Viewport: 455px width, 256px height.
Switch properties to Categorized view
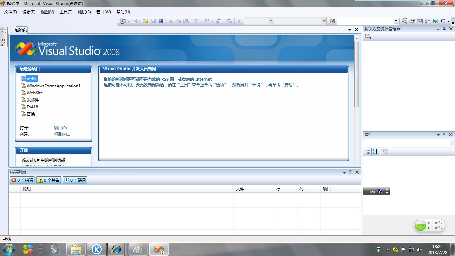pos(367,152)
